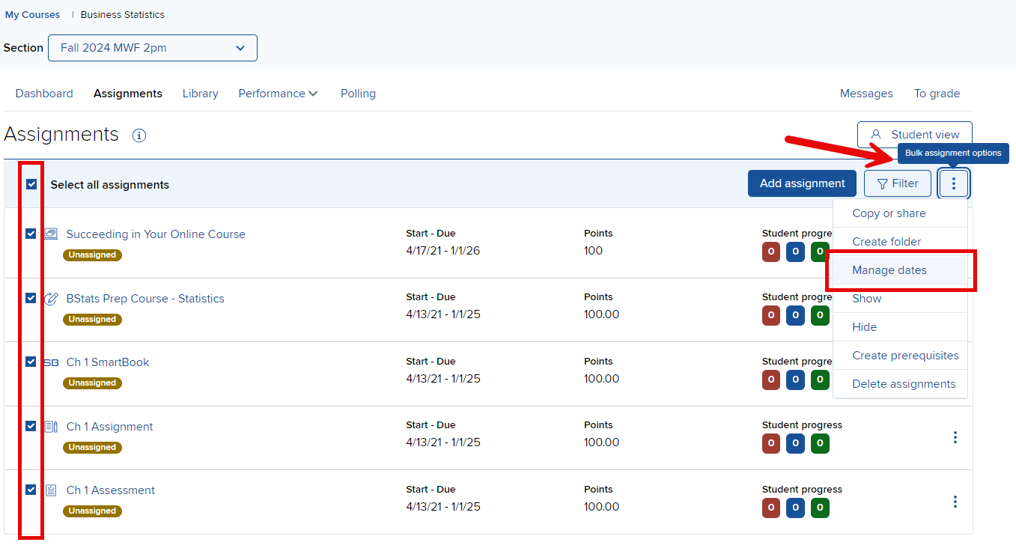The height and width of the screenshot is (557, 1016).
Task: Click the Assignments info icon
Action: point(139,136)
